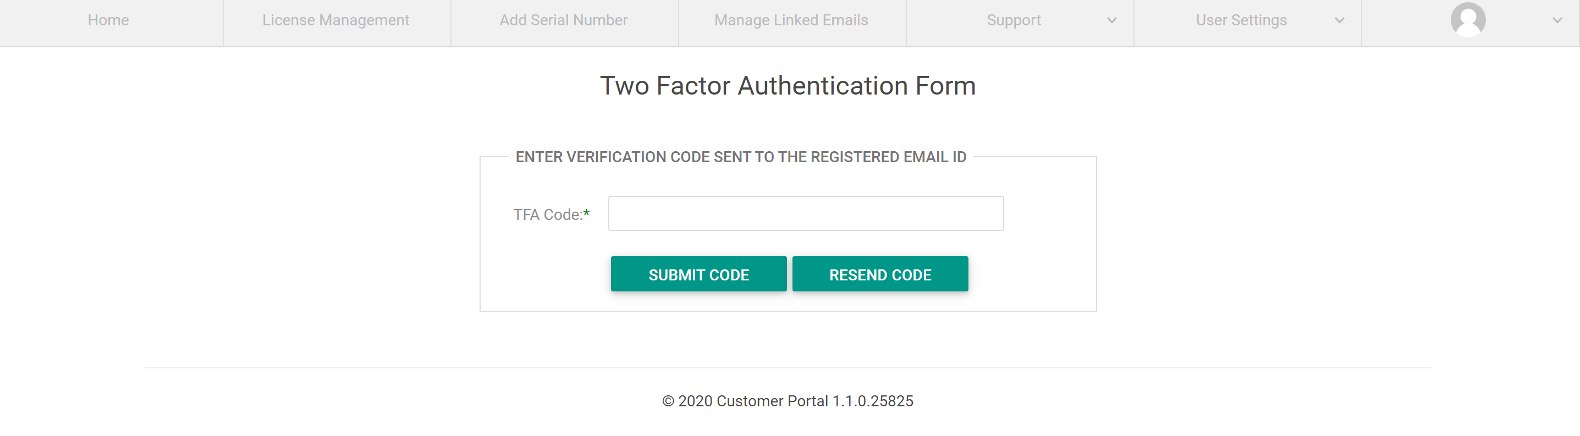Click the copyright symbol in footer
The image size is (1580, 436).
pyautogui.click(x=668, y=401)
